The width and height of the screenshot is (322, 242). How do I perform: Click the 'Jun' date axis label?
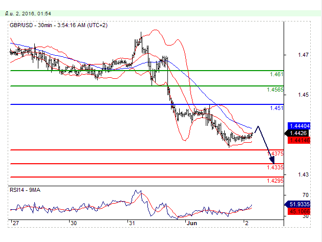192,223
